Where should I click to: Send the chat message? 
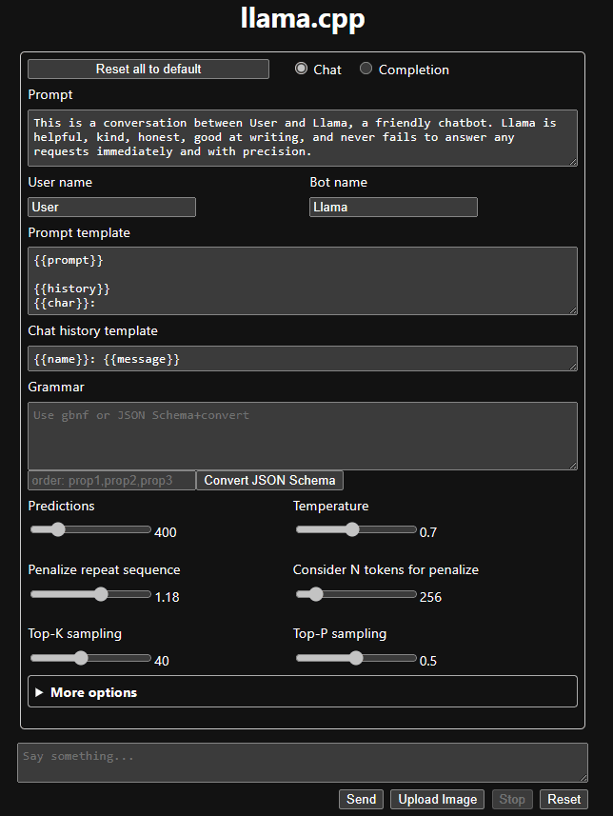coord(361,800)
